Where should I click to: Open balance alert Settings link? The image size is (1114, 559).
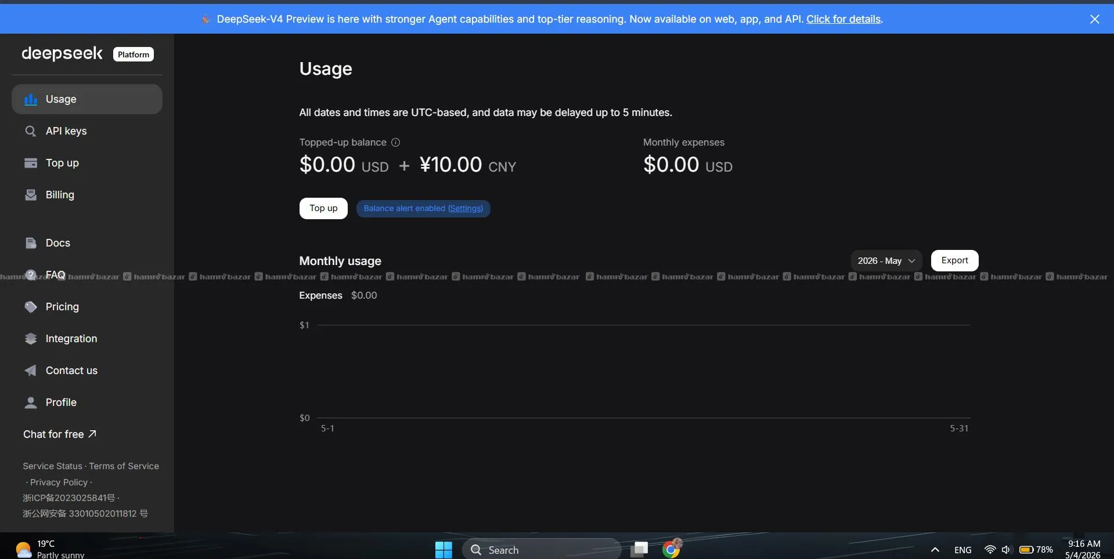click(465, 209)
